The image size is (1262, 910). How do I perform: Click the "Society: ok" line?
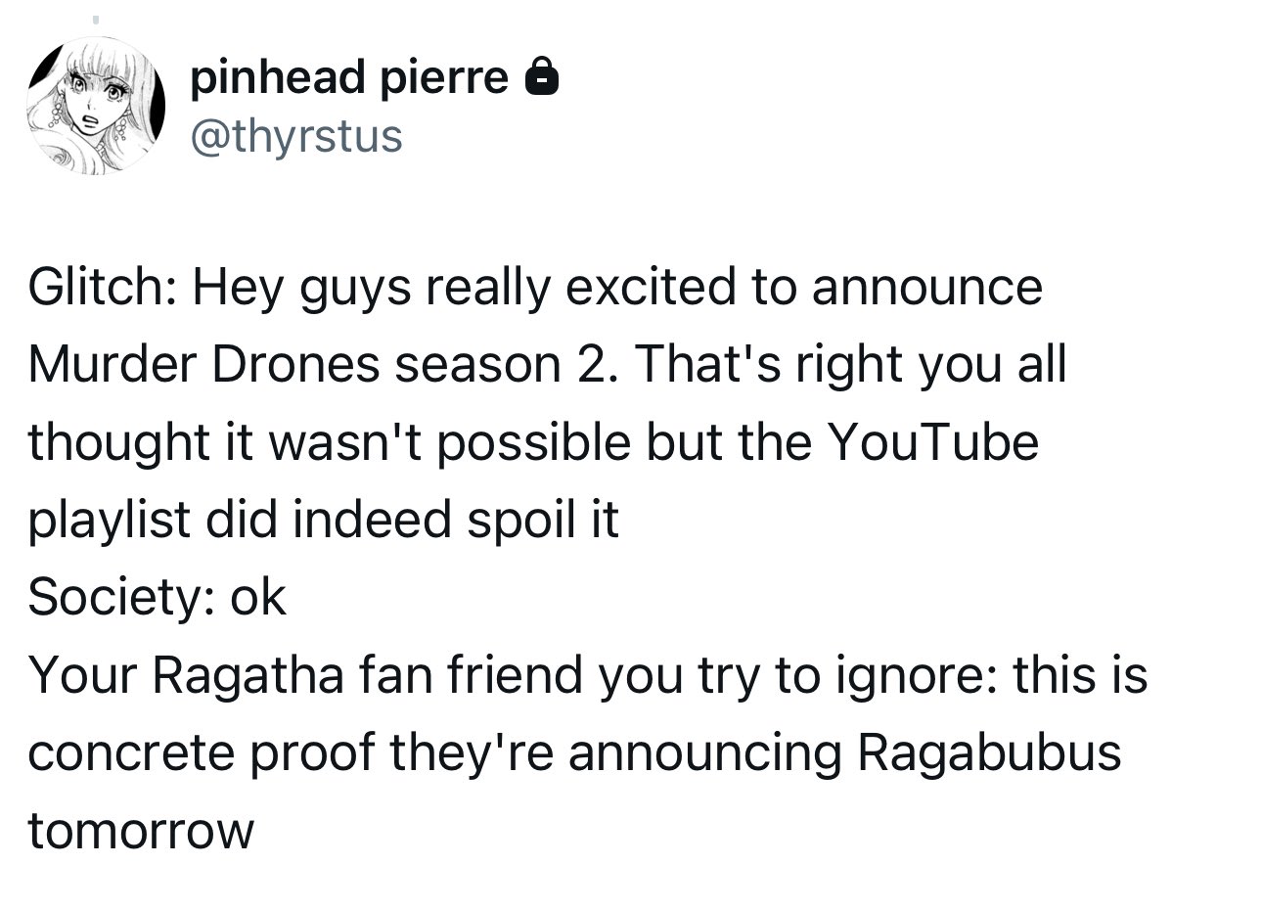[x=157, y=597]
